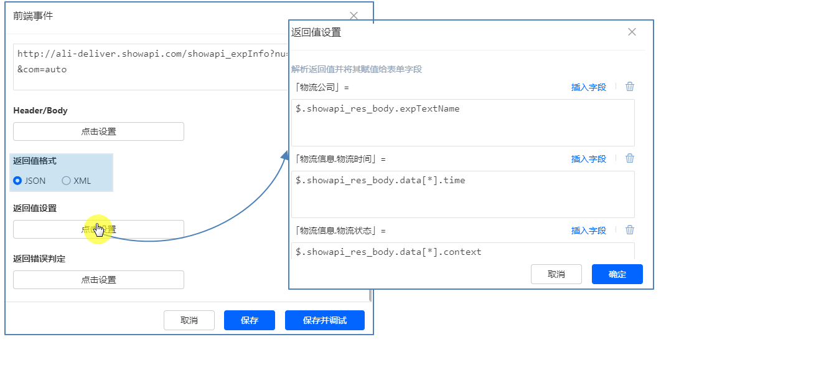Open the Header/Body 点击设置 button

tap(98, 131)
